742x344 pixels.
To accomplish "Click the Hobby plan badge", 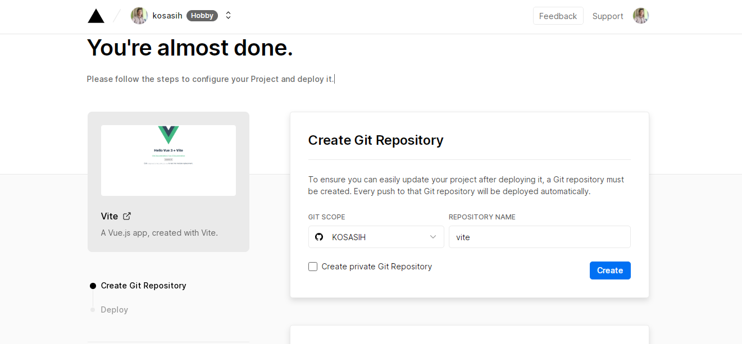I will (x=202, y=16).
